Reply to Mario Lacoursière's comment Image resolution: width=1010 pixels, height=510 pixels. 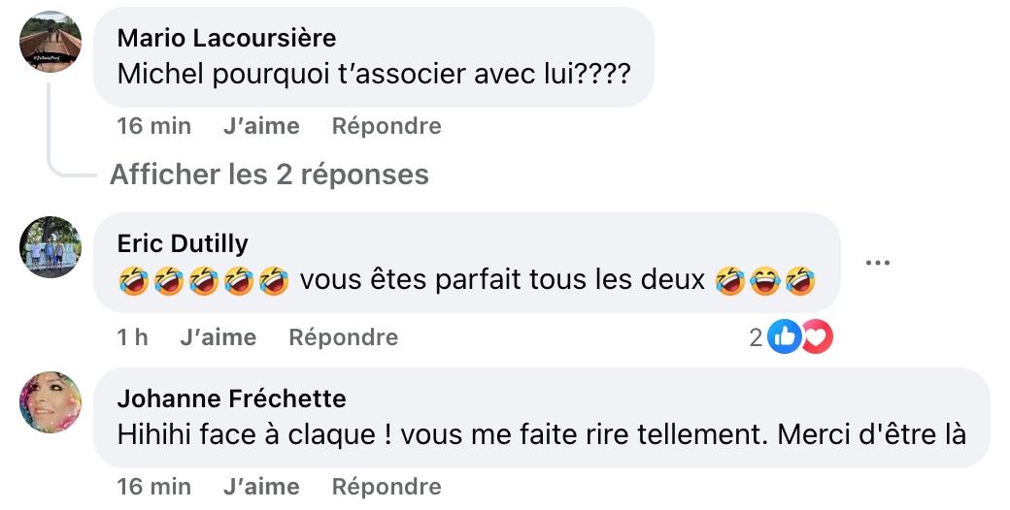[x=387, y=126]
